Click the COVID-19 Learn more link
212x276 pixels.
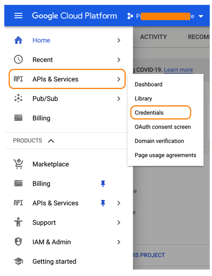(178, 70)
